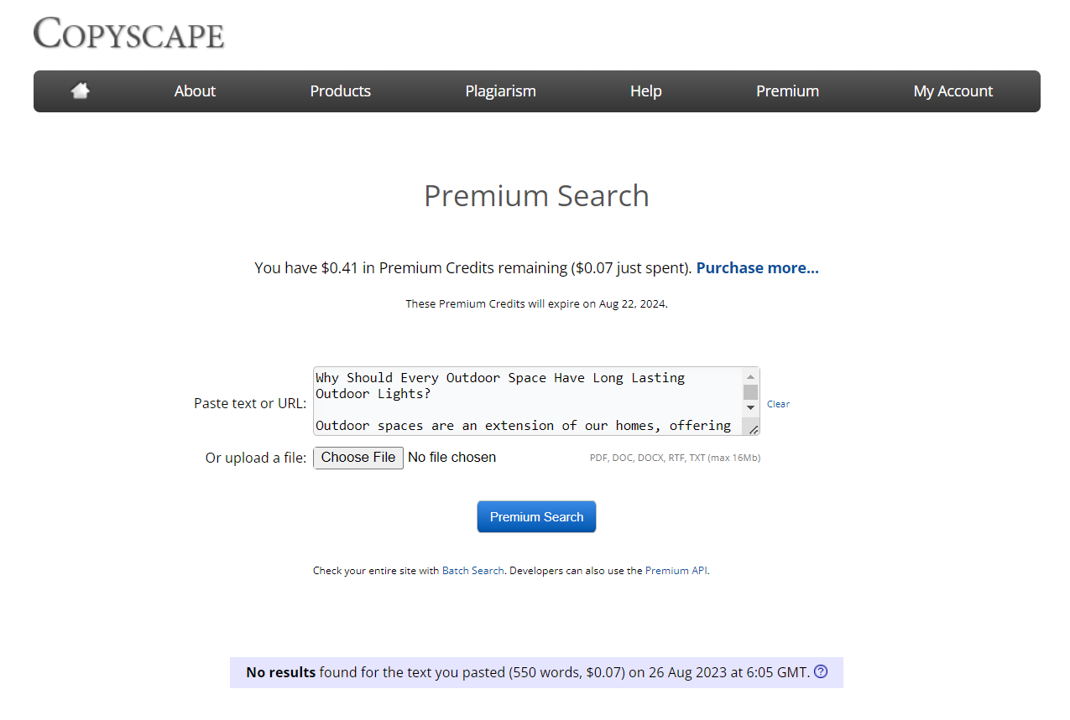Run the Premium Search button
This screenshot has height=720, width=1070.
coord(536,516)
